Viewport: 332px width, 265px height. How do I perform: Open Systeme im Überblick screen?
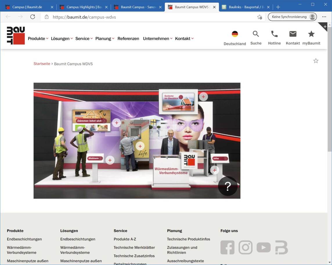coord(178,102)
